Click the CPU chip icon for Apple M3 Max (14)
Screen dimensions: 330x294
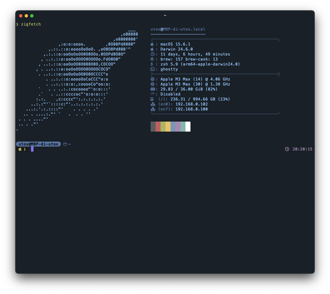pos(152,79)
